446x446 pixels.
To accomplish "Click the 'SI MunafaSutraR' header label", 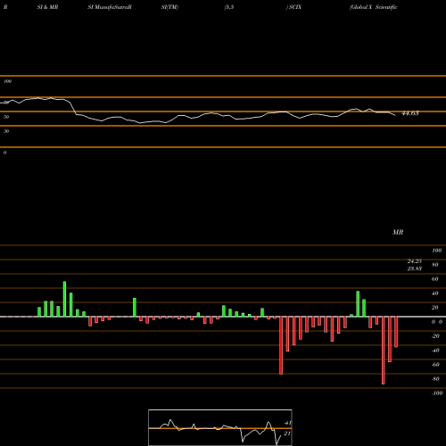I will click(x=110, y=7).
